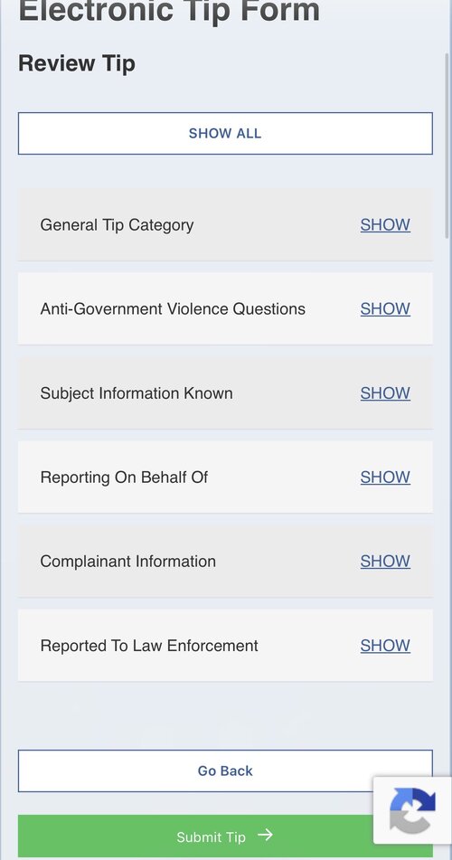Click the Go Back button
This screenshot has height=860, width=452.
pos(225,770)
